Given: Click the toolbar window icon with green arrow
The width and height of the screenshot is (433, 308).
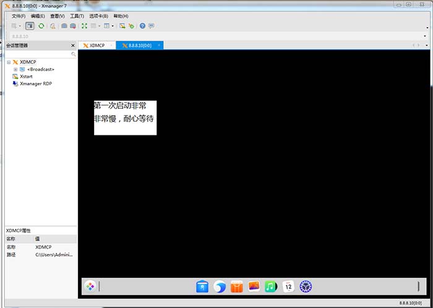Looking at the screenshot, I should click(122, 26).
